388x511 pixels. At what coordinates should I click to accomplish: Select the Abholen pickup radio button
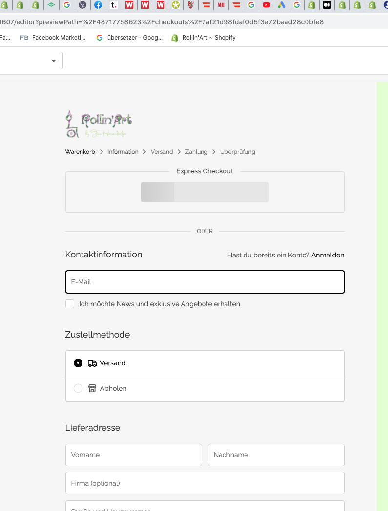pyautogui.click(x=78, y=388)
